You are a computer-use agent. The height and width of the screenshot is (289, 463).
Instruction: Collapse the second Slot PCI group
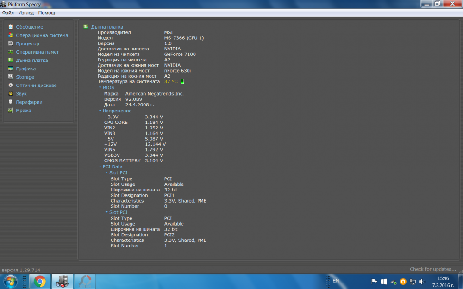106,212
